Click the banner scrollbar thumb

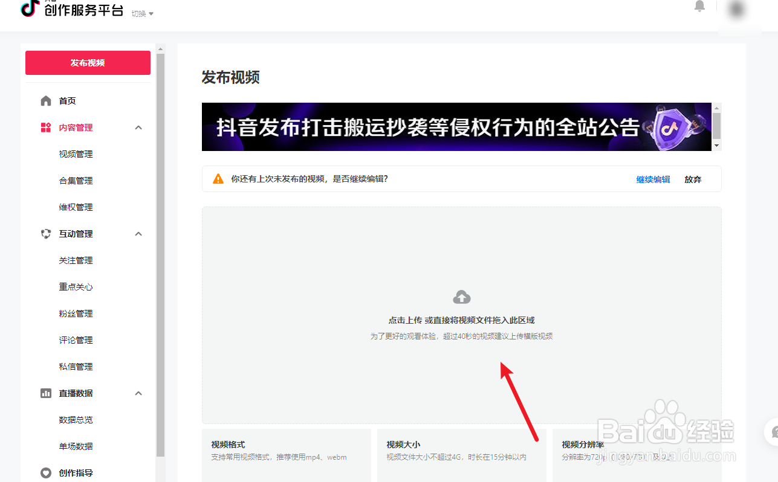click(x=717, y=126)
